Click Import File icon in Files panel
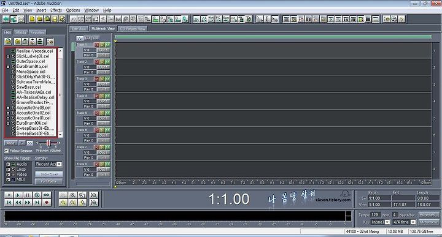Screen dimensions: 442x237 (8, 41)
